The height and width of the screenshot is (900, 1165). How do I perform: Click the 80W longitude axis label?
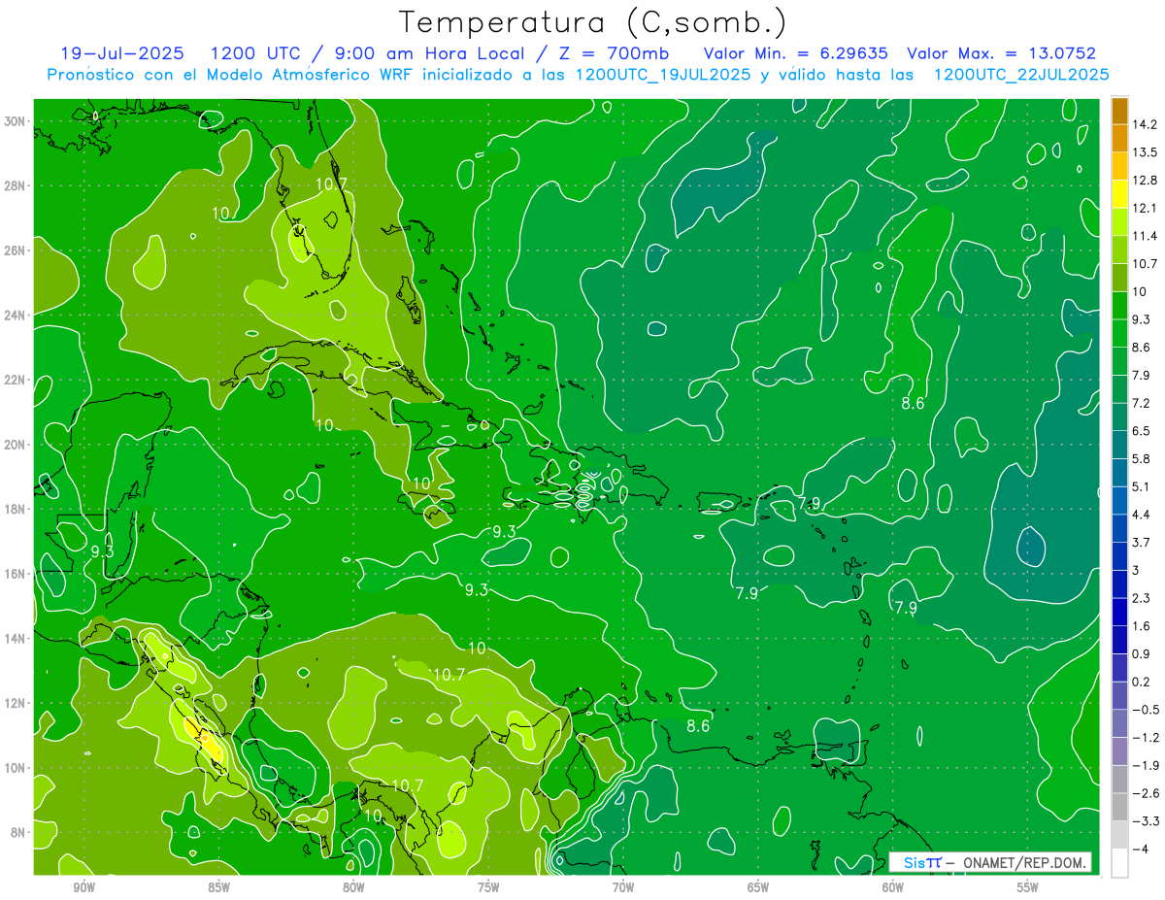point(353,888)
